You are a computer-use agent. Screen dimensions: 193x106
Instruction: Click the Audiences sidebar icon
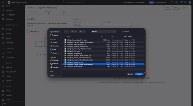pos(3,67)
